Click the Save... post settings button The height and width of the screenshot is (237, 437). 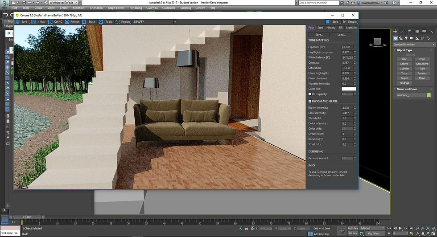pyautogui.click(x=319, y=35)
